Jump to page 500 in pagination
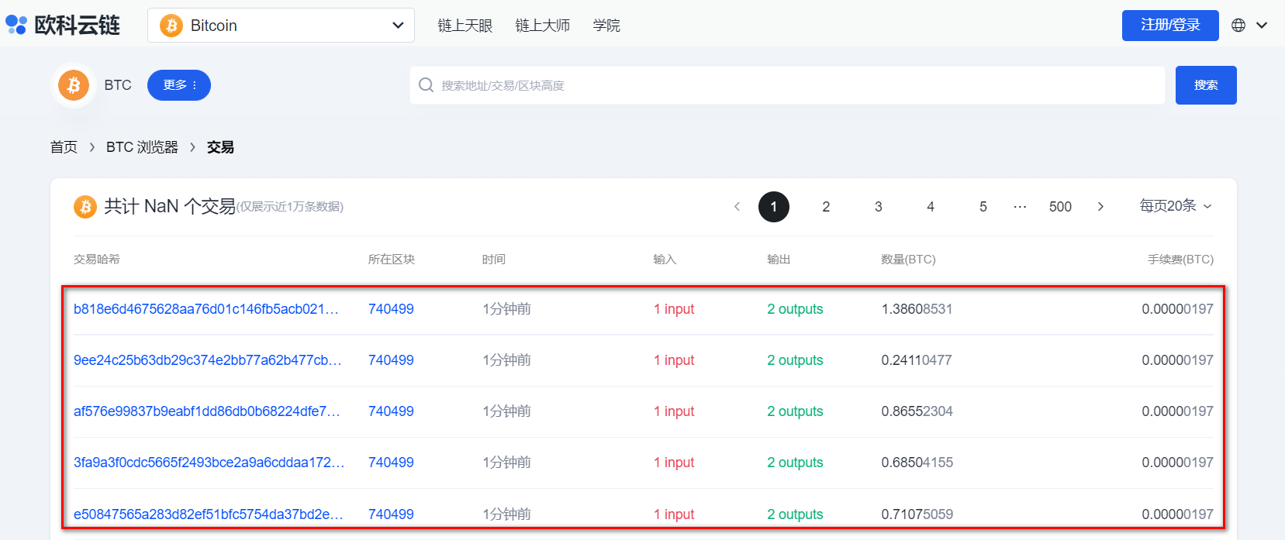 (1060, 207)
